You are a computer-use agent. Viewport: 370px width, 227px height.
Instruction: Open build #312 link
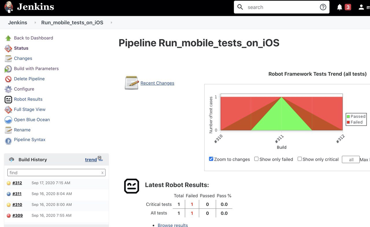(x=17, y=183)
